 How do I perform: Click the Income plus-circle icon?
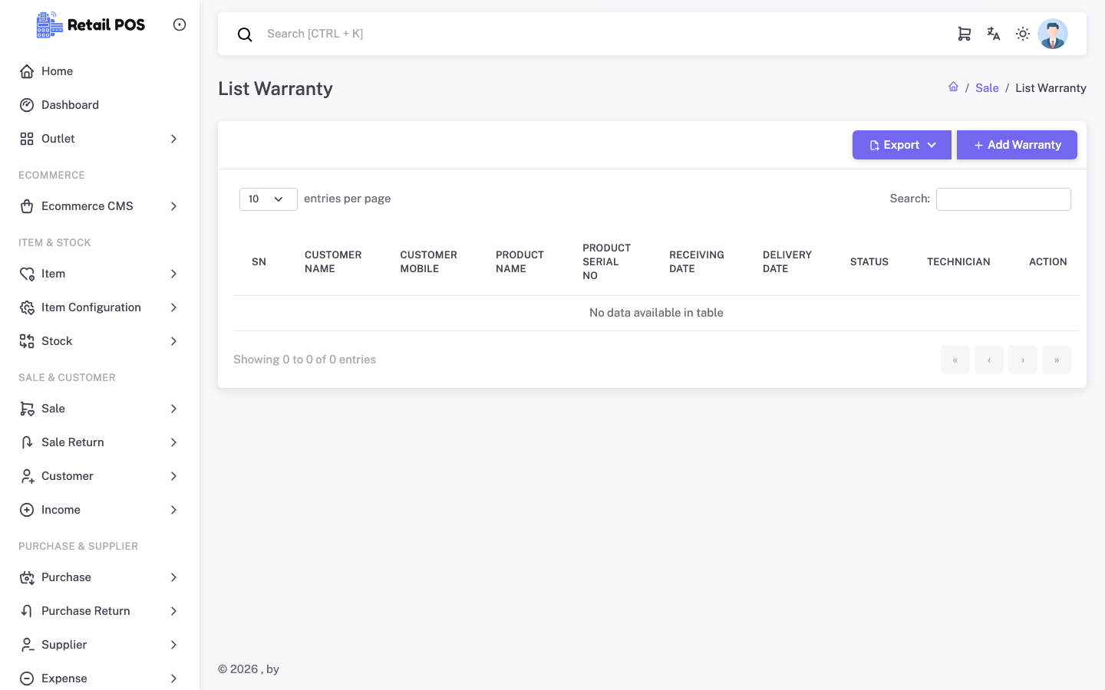[x=27, y=510]
